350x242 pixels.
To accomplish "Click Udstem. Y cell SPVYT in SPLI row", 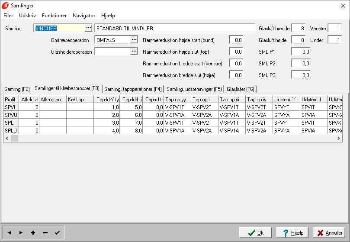I will point(286,123).
